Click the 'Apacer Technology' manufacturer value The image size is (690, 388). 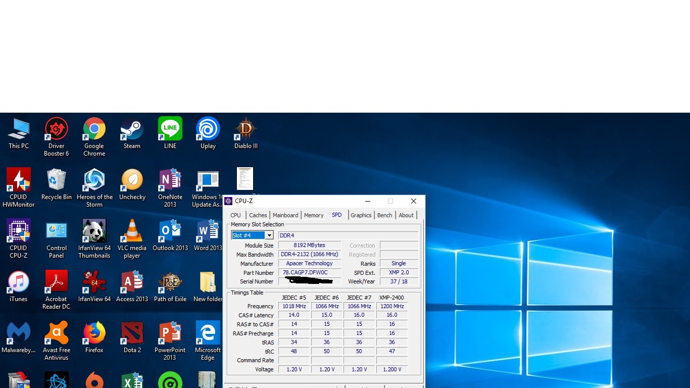pyautogui.click(x=309, y=263)
